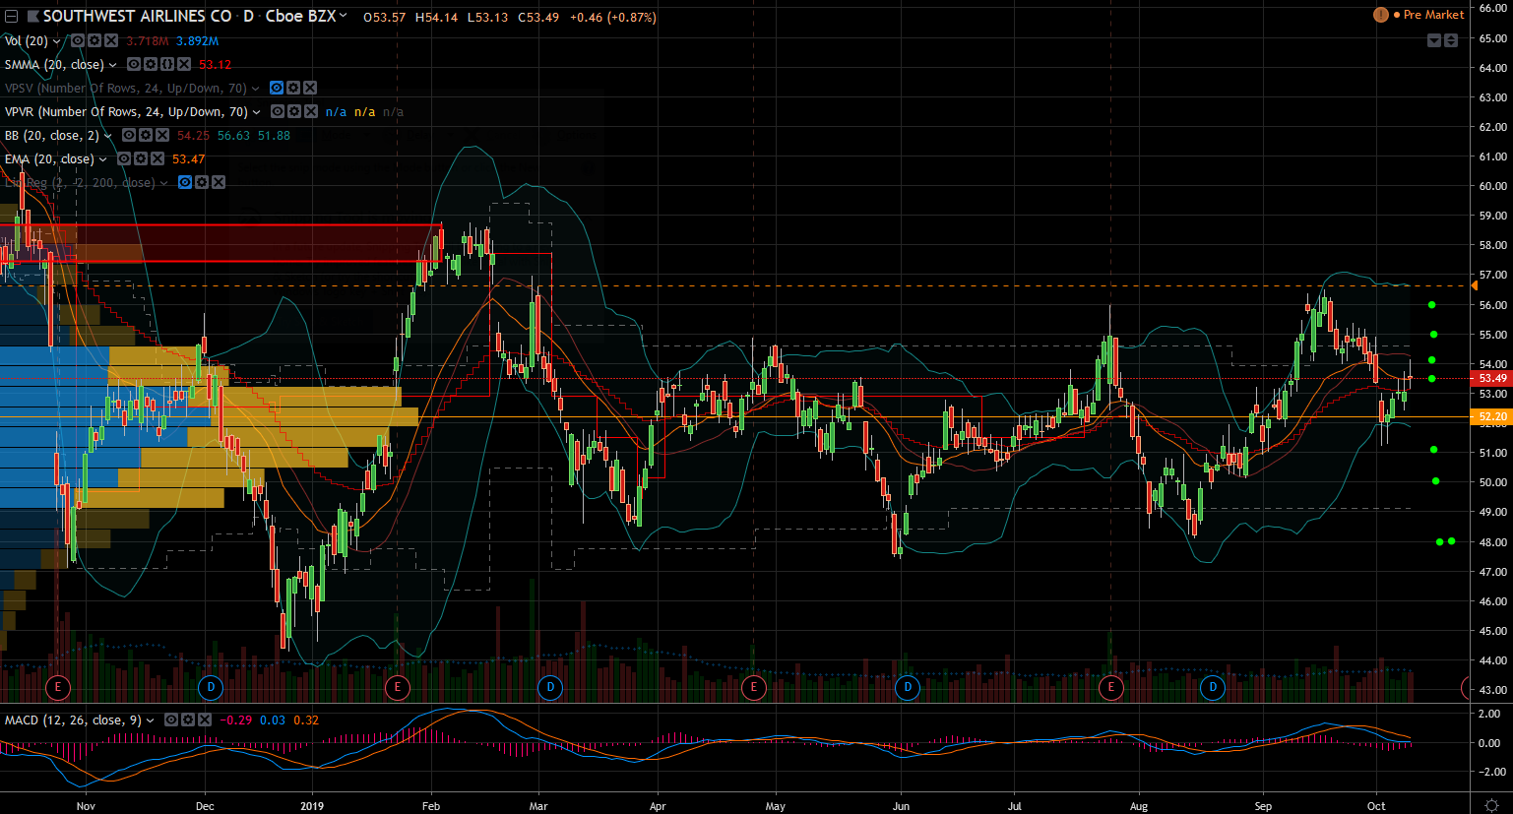Show the hidden VPSV indicator

[x=277, y=89]
